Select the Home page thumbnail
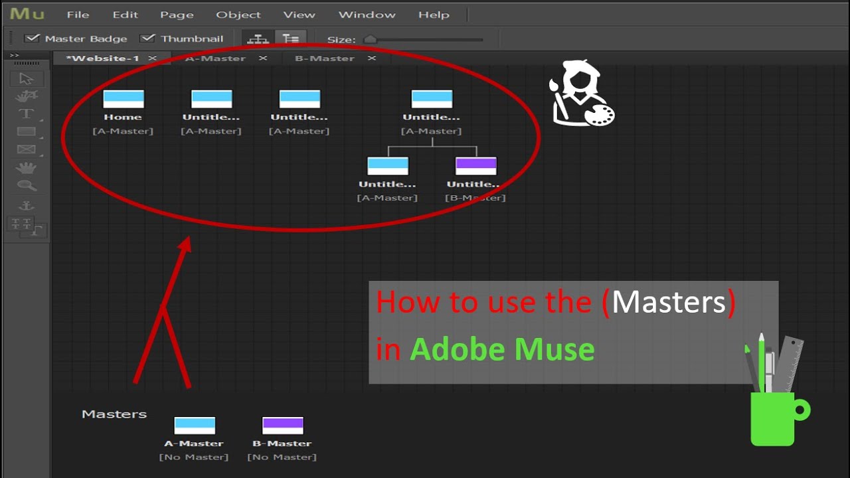The image size is (850, 478). tap(124, 99)
